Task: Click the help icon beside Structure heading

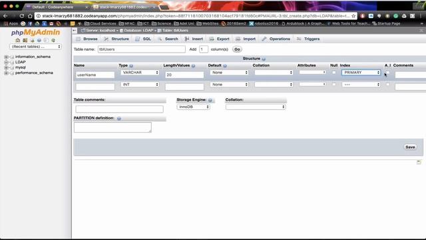Action: pyautogui.click(x=264, y=59)
